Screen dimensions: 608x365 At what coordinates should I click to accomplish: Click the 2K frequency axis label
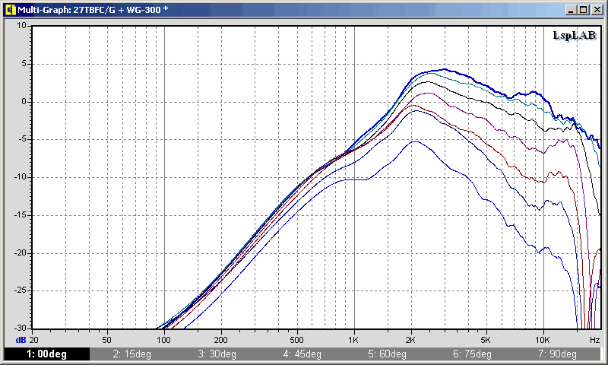pyautogui.click(x=410, y=340)
